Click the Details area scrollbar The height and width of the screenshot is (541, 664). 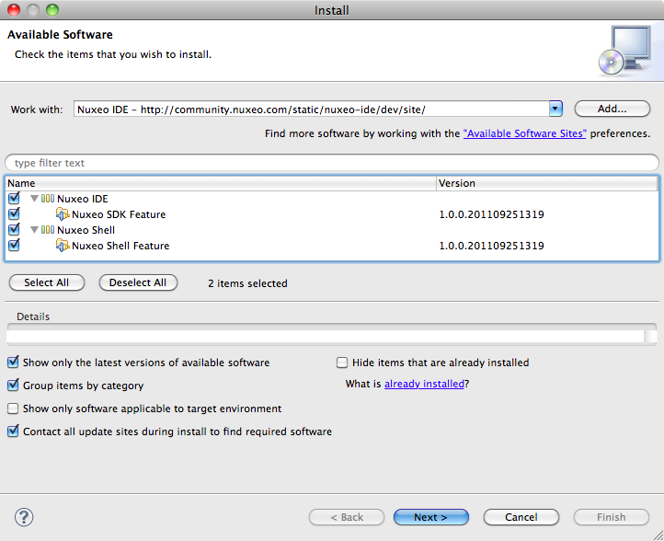650,336
